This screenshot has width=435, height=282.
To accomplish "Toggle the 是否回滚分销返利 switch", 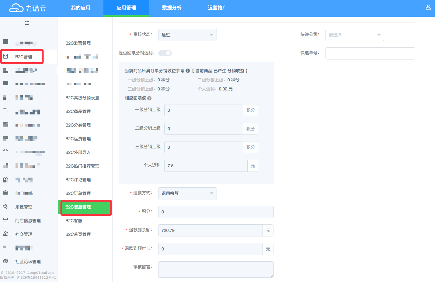I will [x=165, y=53].
